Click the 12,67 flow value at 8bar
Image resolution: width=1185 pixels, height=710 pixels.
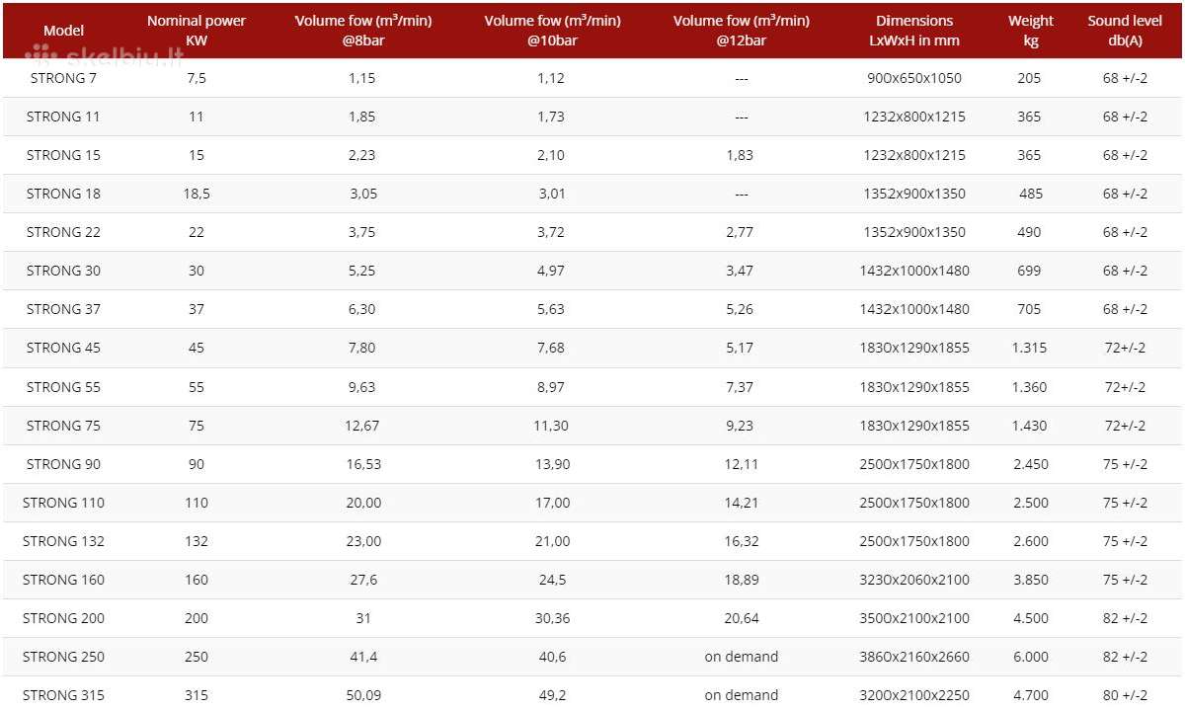coord(362,426)
